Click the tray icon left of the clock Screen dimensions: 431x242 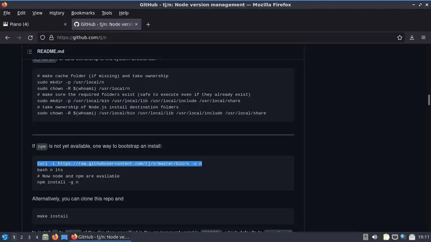[x=412, y=237]
